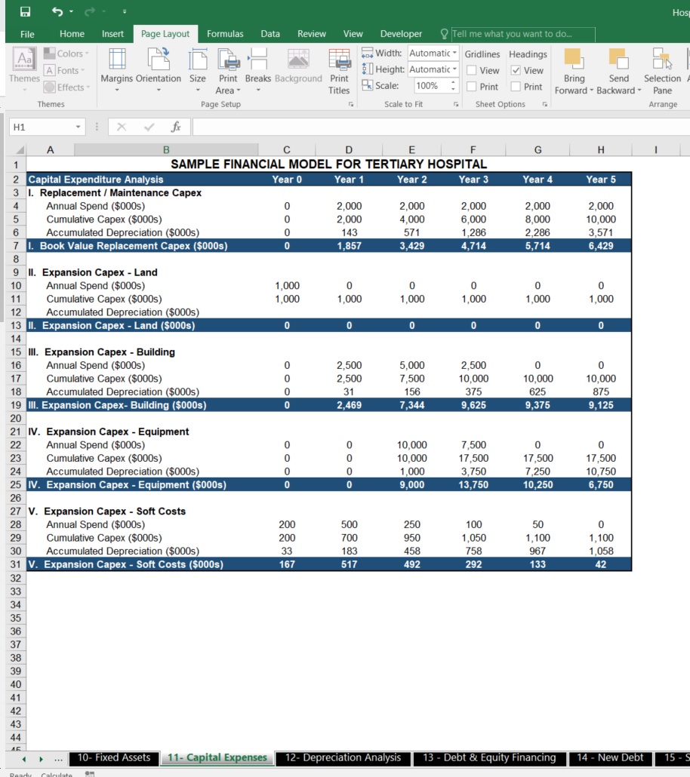Click previous sheet tab navigation arrow
690x777 pixels.
tap(24, 759)
